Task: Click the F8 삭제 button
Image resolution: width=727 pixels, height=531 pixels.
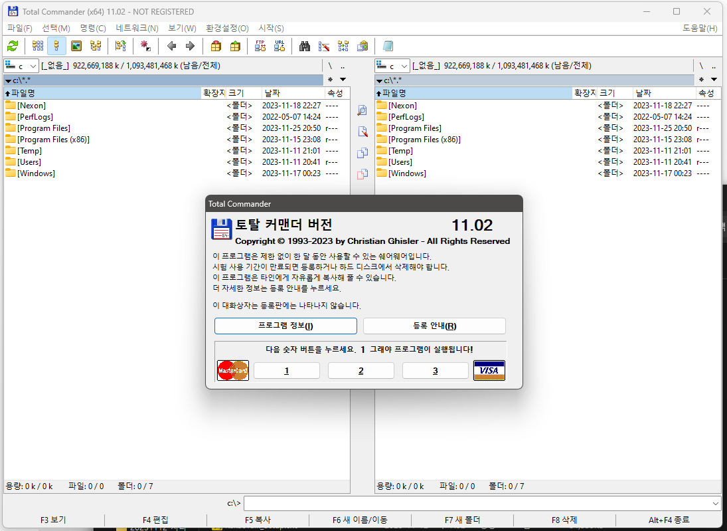Action: tap(564, 520)
